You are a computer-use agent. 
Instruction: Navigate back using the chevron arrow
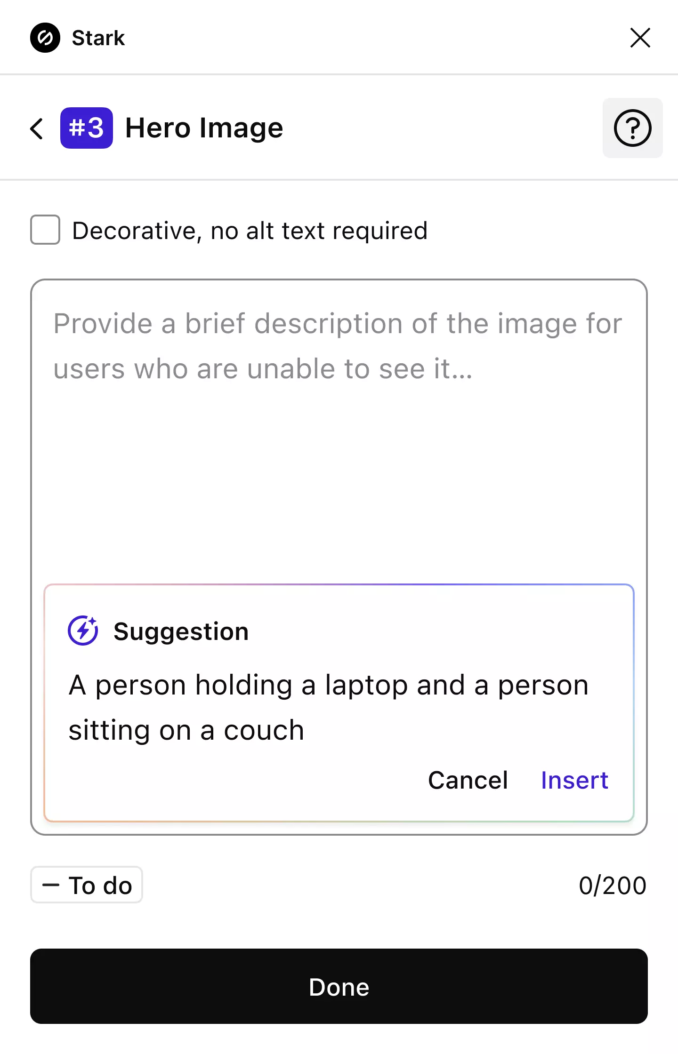[x=37, y=128]
